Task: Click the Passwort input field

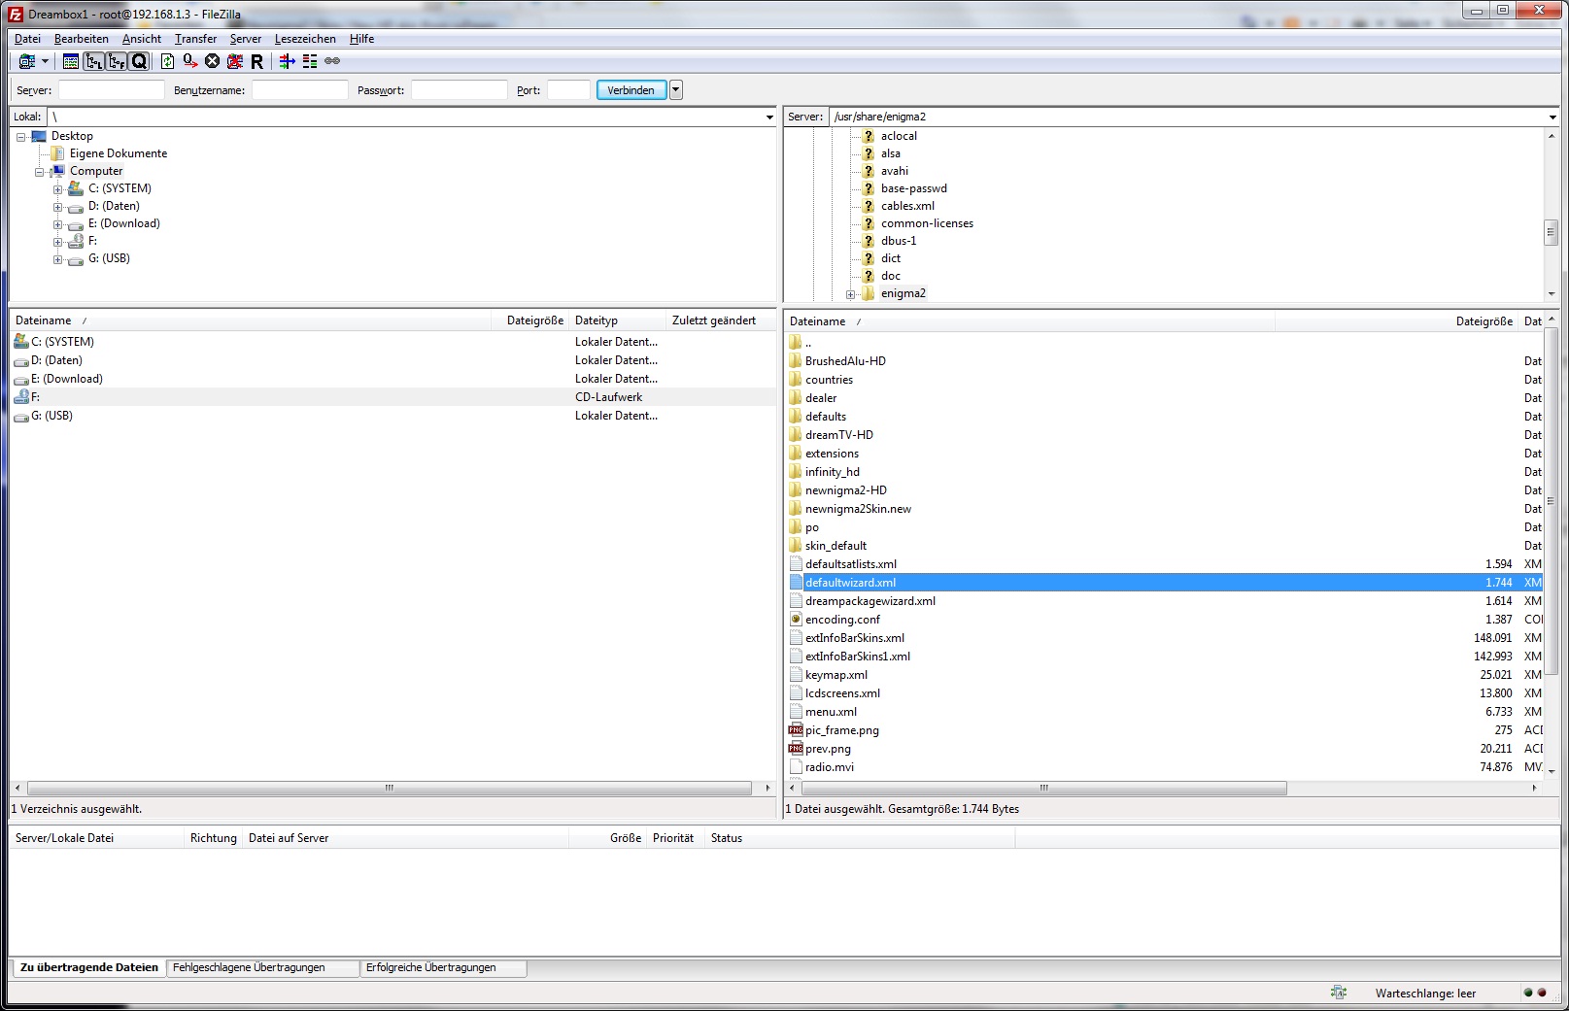Action: pos(459,90)
